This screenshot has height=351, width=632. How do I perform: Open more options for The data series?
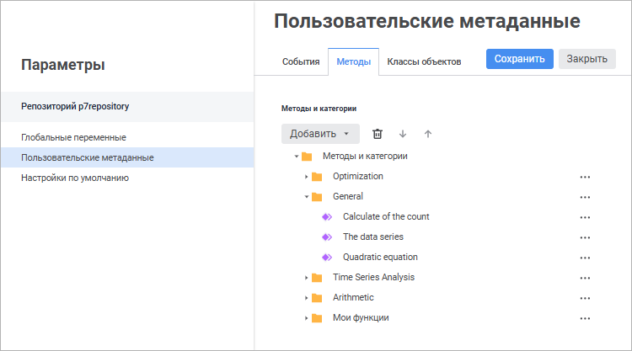tap(585, 237)
